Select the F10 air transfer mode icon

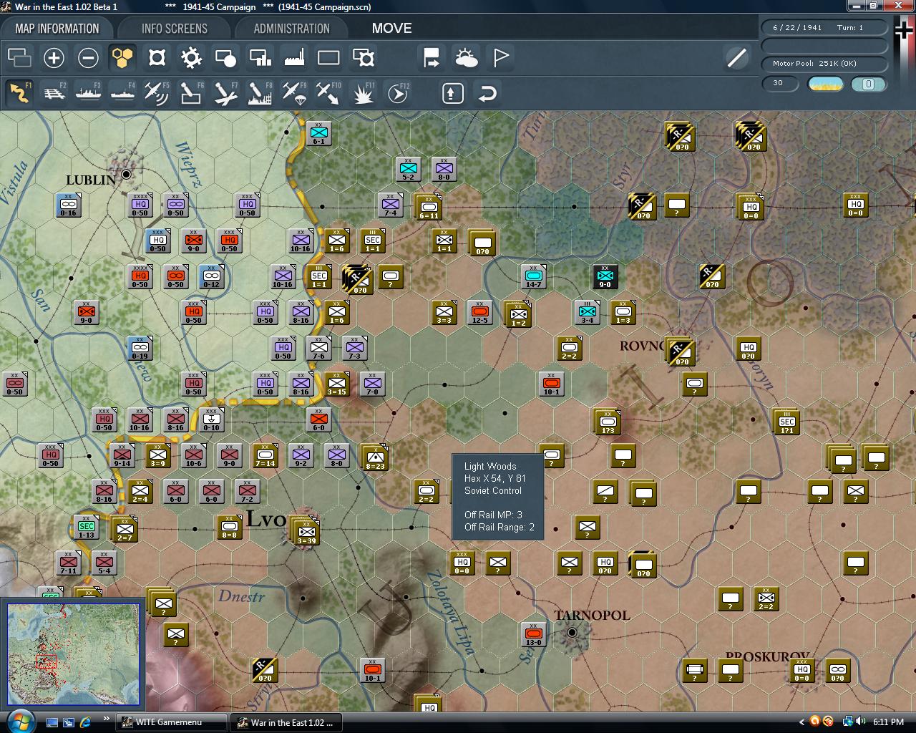328,93
